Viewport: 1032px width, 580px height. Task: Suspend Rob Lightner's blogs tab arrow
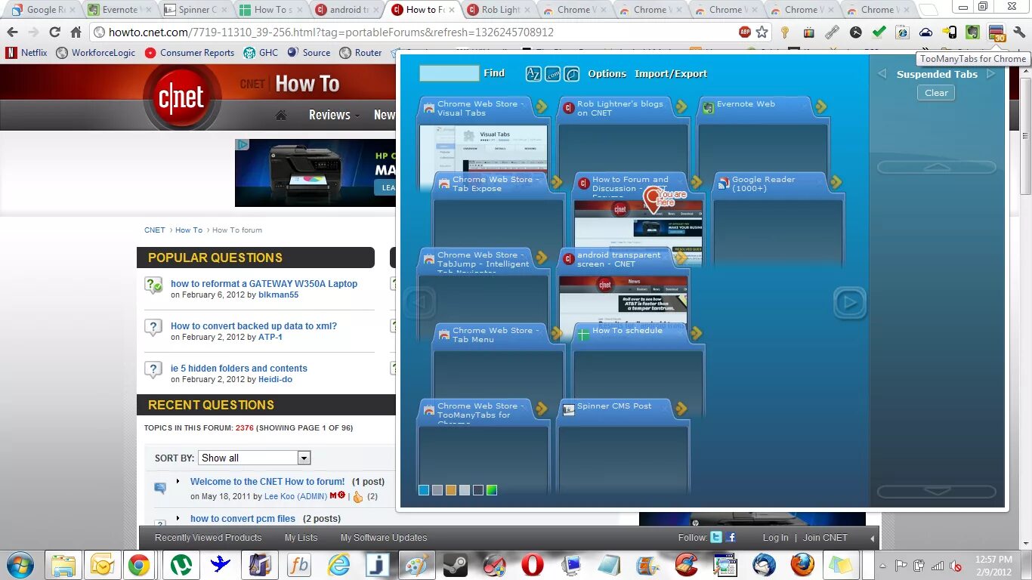(x=681, y=106)
